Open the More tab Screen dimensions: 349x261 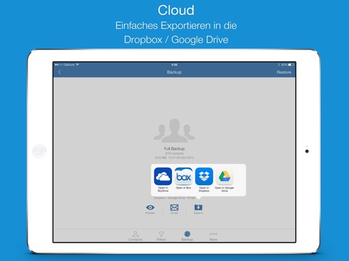(213, 236)
